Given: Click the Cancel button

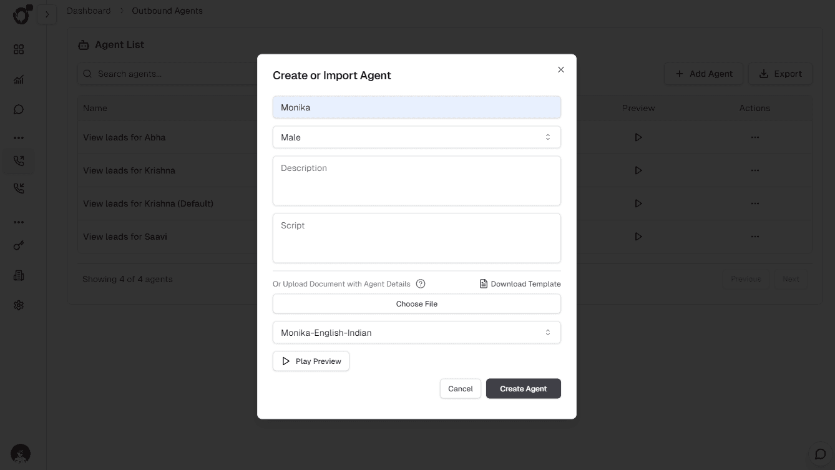Looking at the screenshot, I should (x=460, y=388).
